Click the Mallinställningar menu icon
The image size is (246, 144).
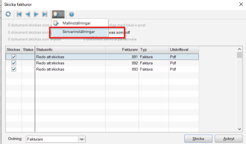[x=56, y=23]
